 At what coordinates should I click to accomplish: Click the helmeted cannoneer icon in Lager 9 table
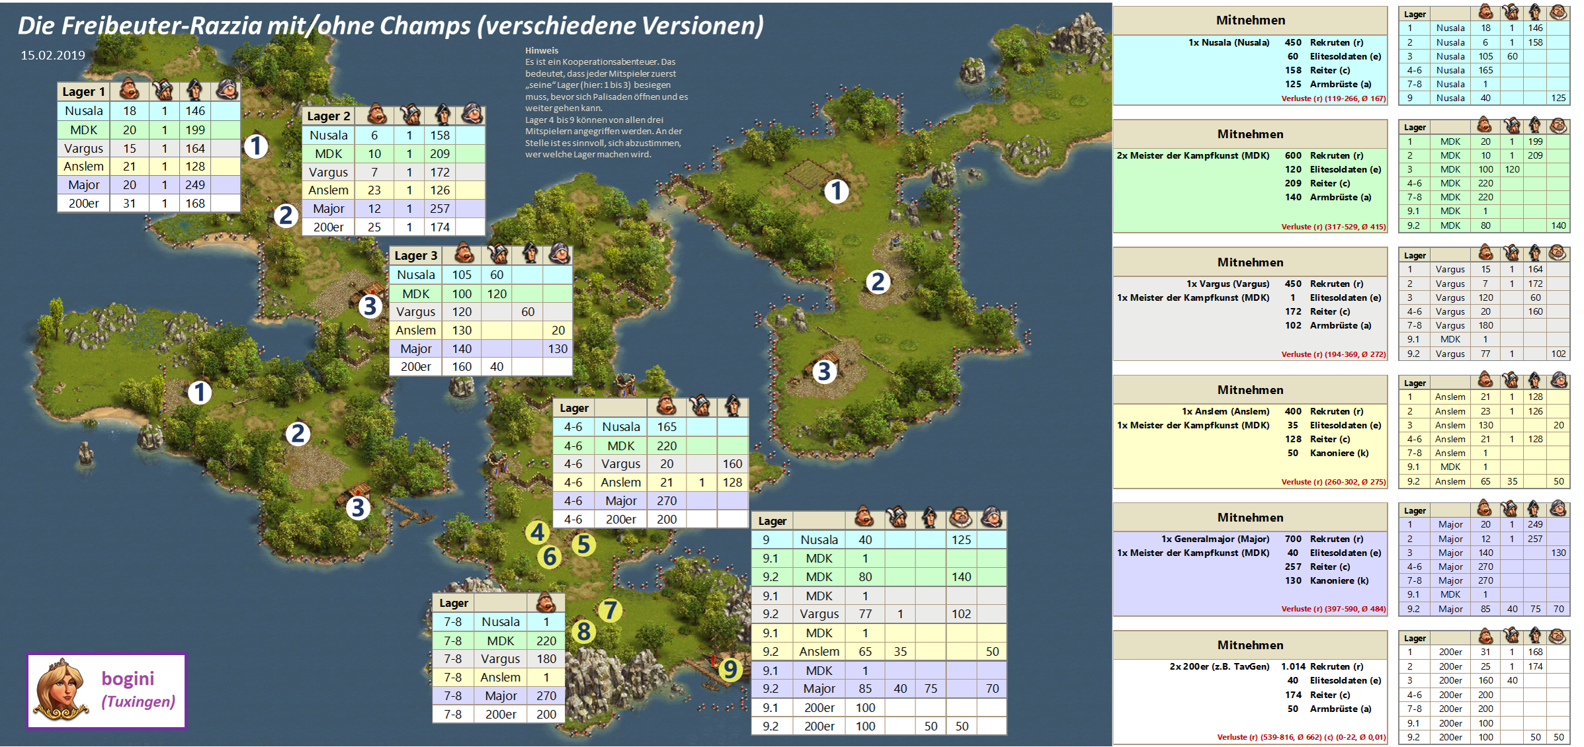tap(991, 519)
